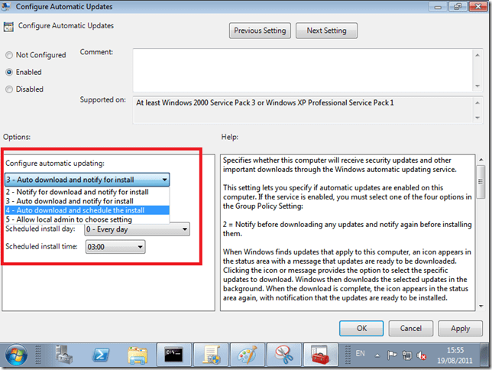Screen dimensions: 492x370
Task: Select the Not Configured radio button
Action: [9, 55]
